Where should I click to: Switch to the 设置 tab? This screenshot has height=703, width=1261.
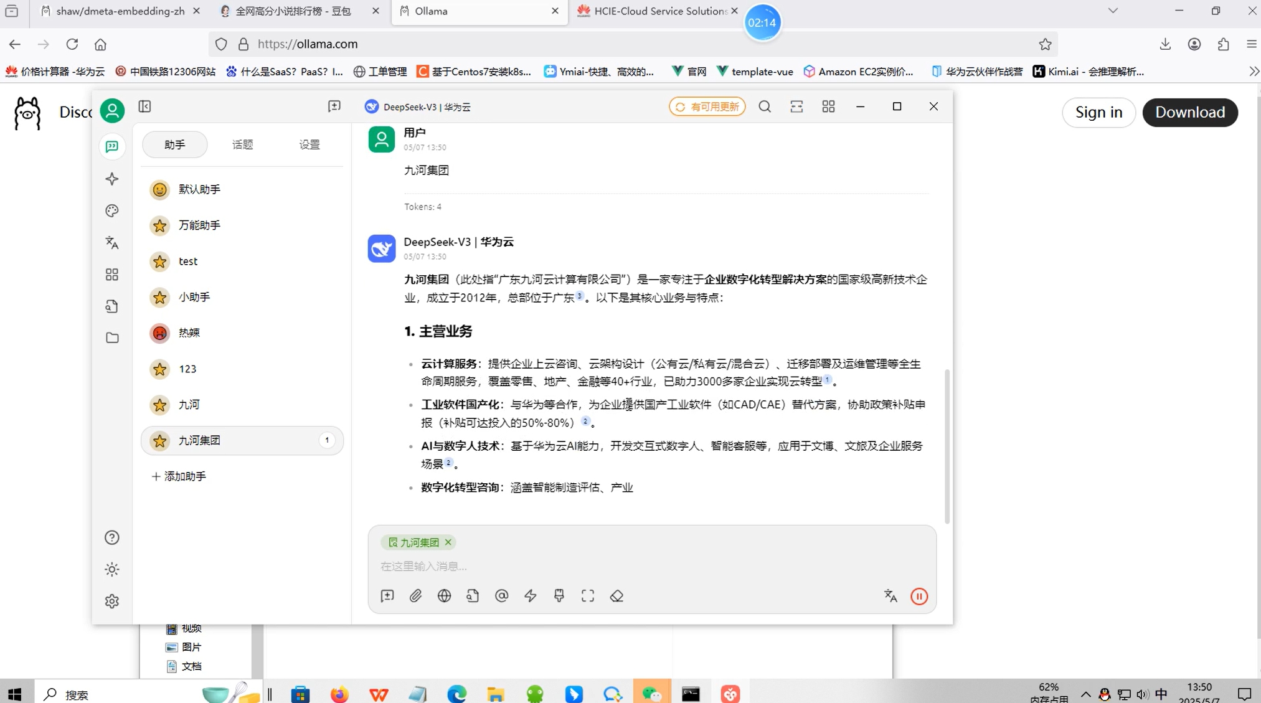click(x=309, y=144)
